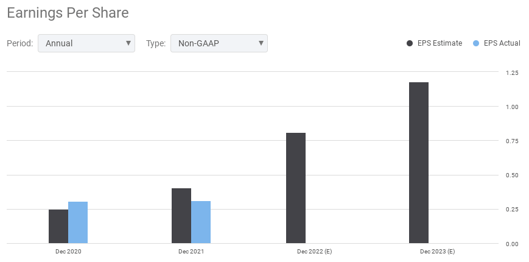Select the Dec 2020 EPS Estimate bar
The width and height of the screenshot is (529, 262).
click(x=58, y=226)
